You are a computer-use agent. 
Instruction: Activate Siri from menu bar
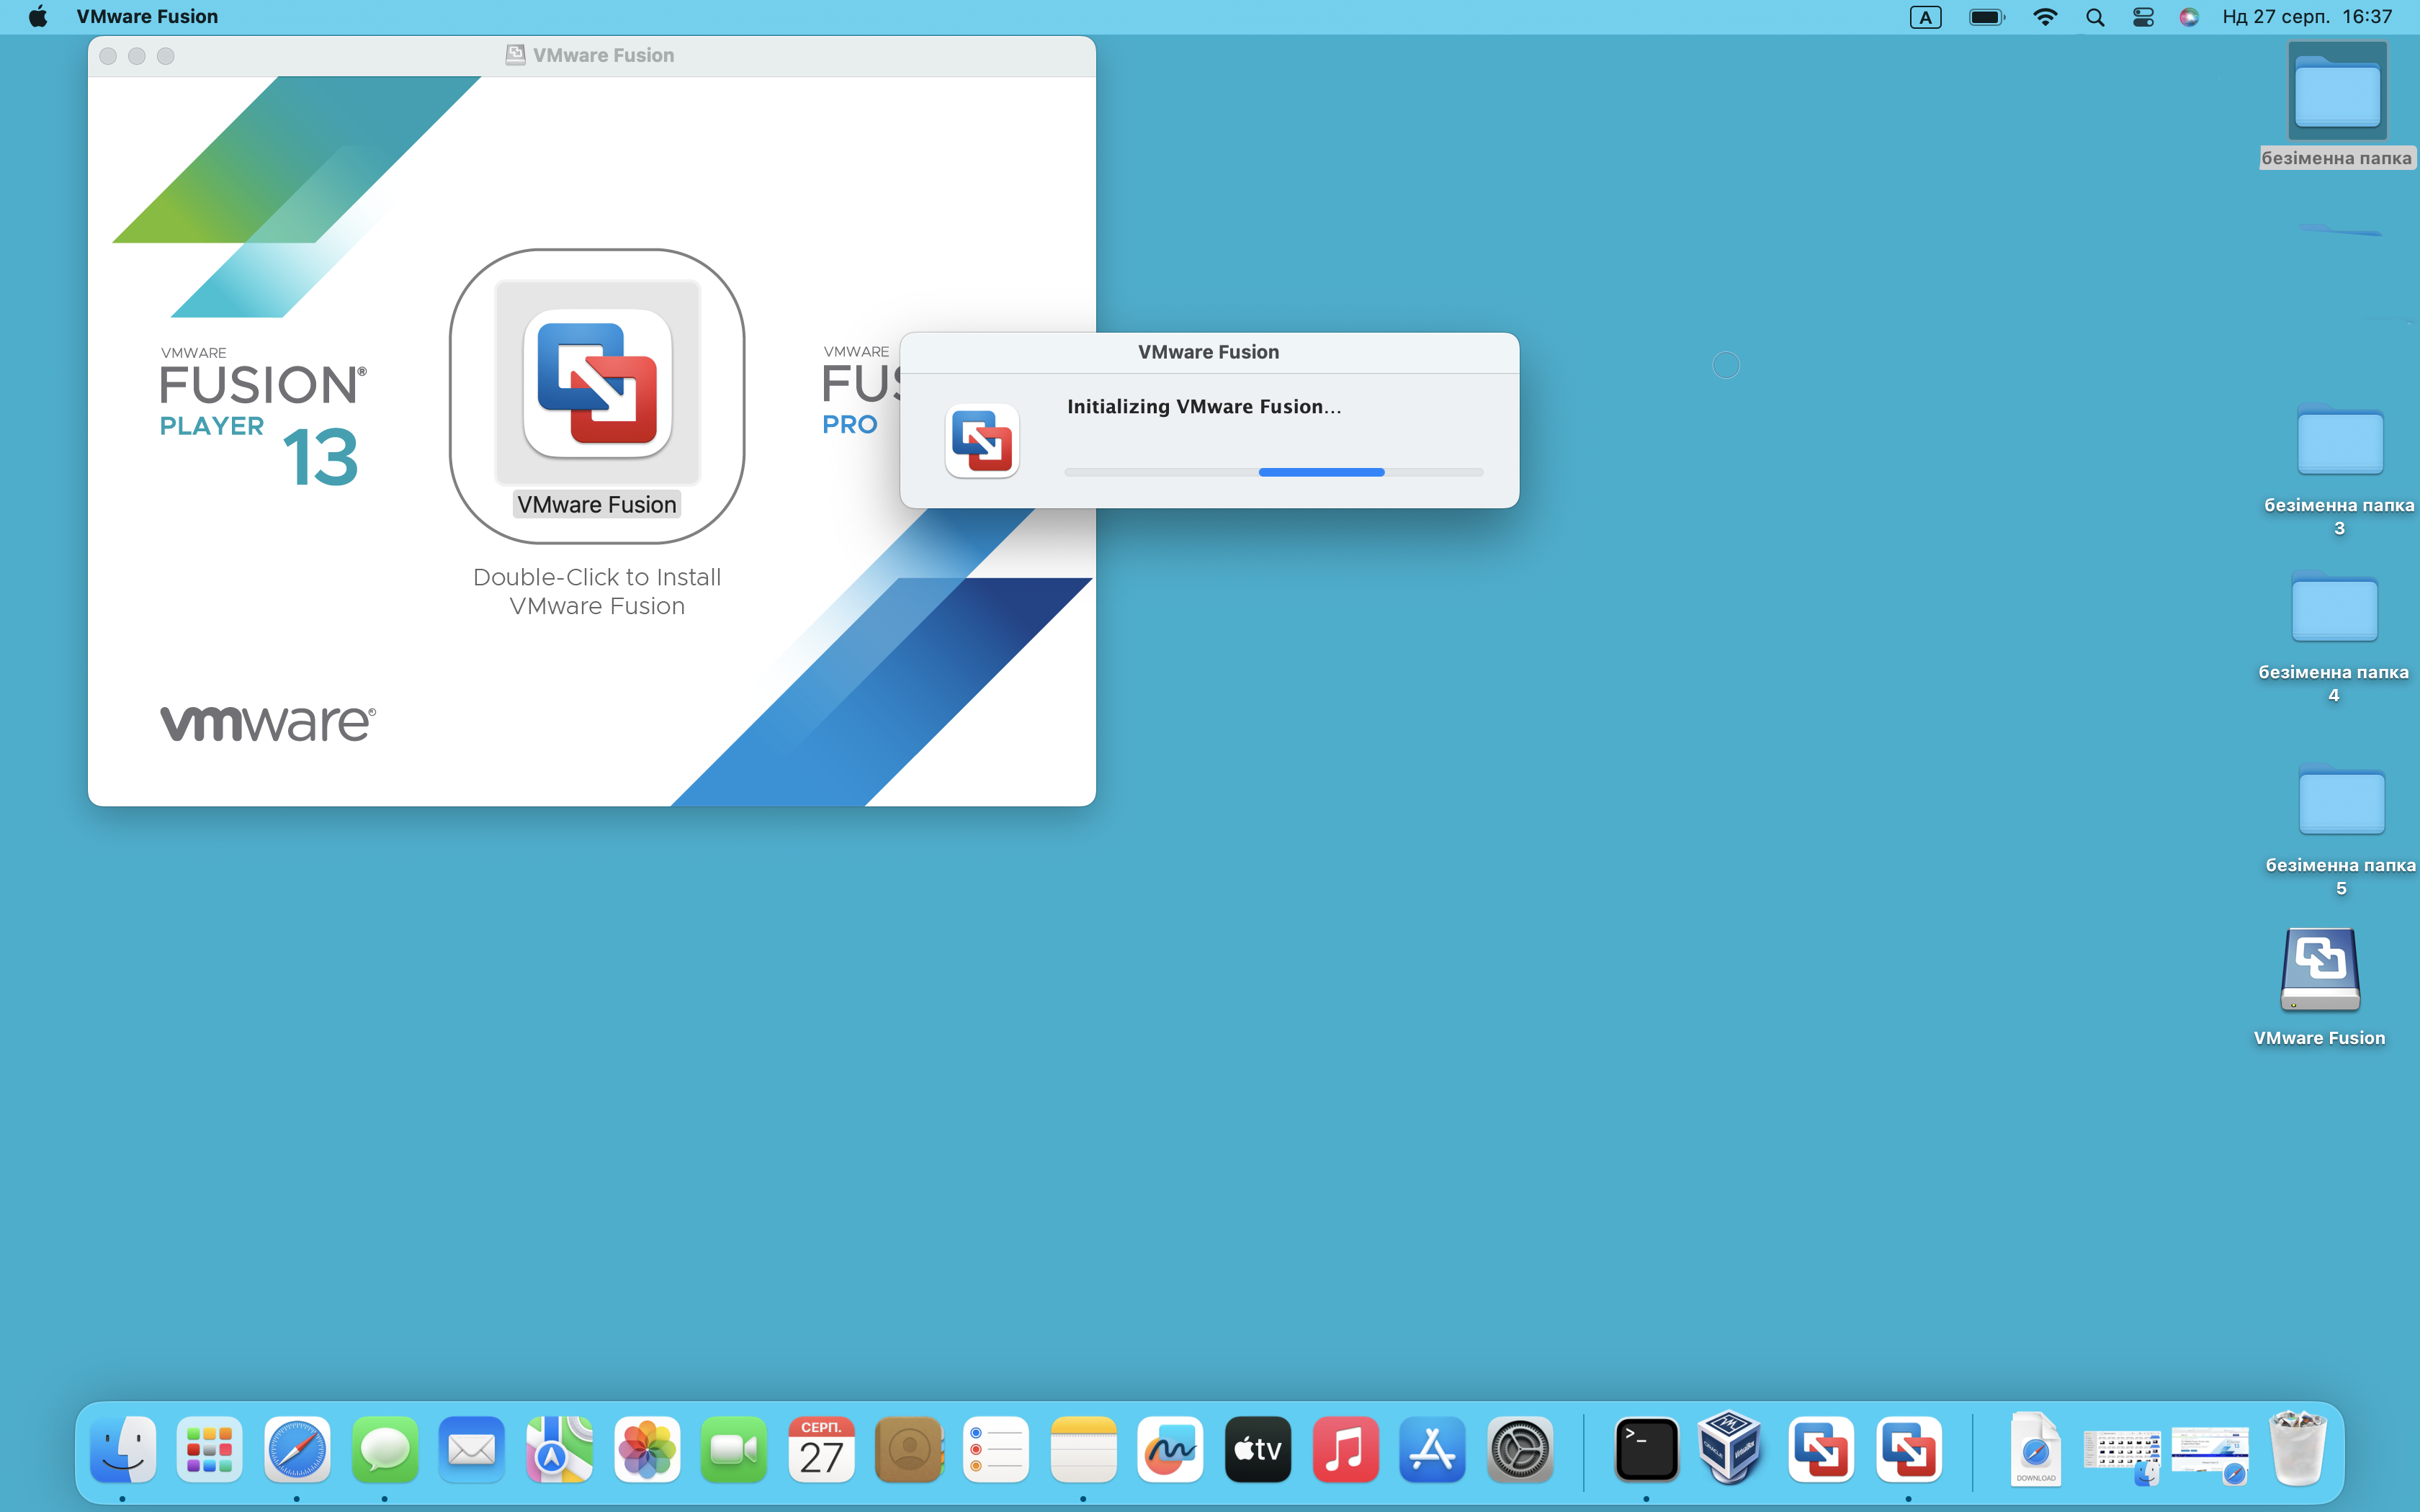pyautogui.click(x=2188, y=17)
